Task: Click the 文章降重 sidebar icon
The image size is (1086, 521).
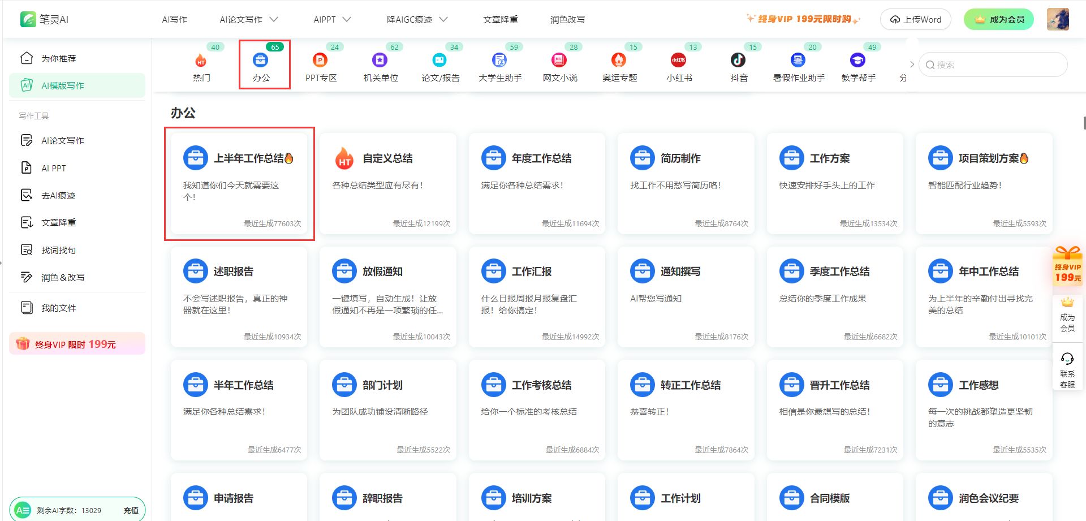Action: pos(27,222)
